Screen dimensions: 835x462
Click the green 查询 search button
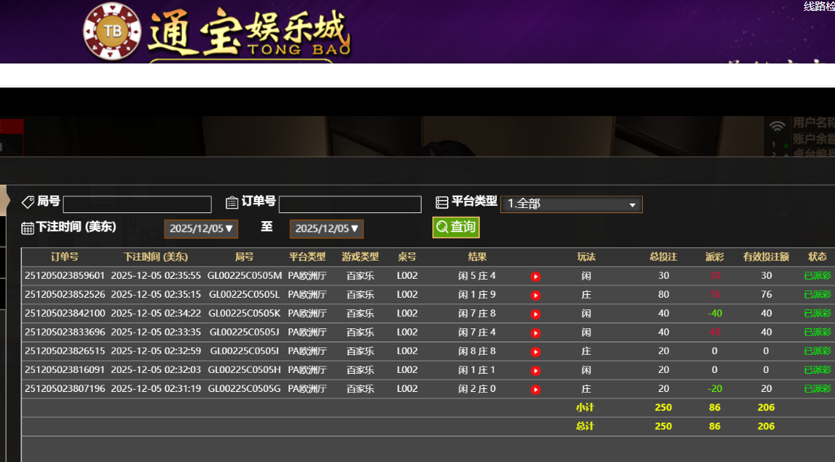click(x=456, y=227)
